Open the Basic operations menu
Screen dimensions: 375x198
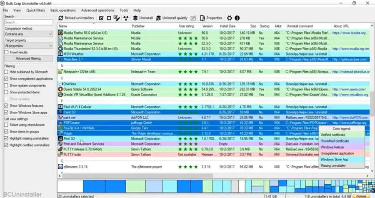coord(63,10)
